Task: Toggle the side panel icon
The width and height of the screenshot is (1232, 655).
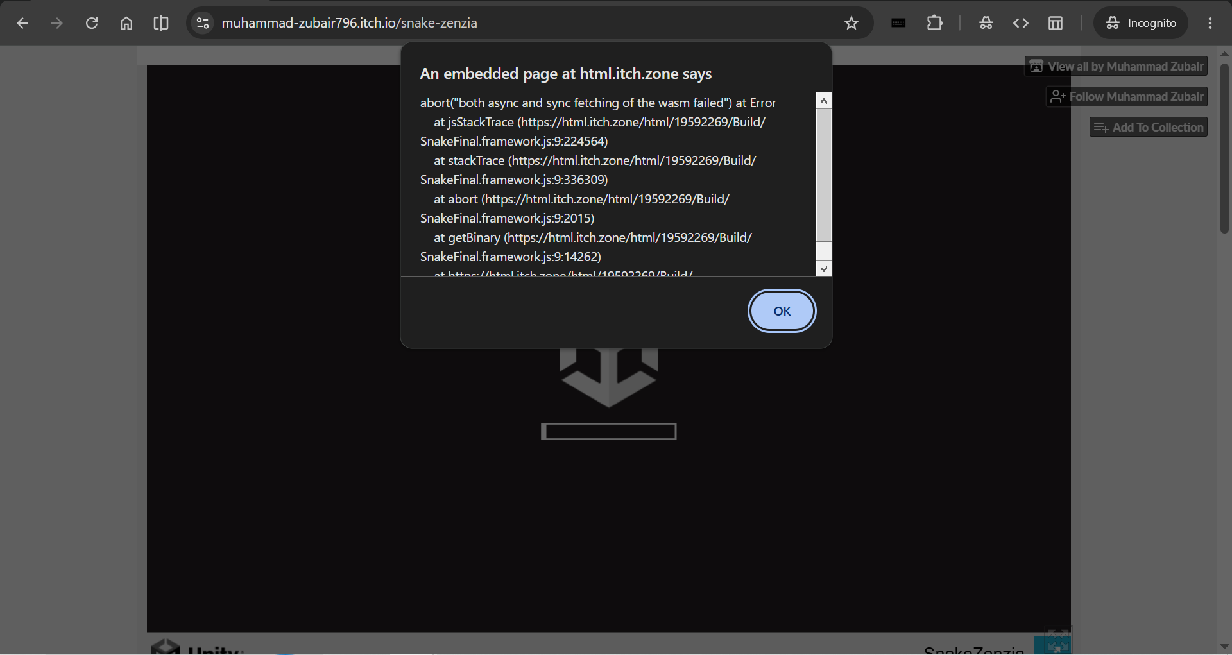Action: (1056, 23)
